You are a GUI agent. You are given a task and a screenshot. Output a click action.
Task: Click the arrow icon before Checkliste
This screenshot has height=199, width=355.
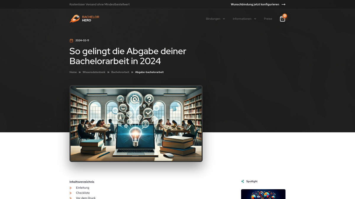(70, 193)
